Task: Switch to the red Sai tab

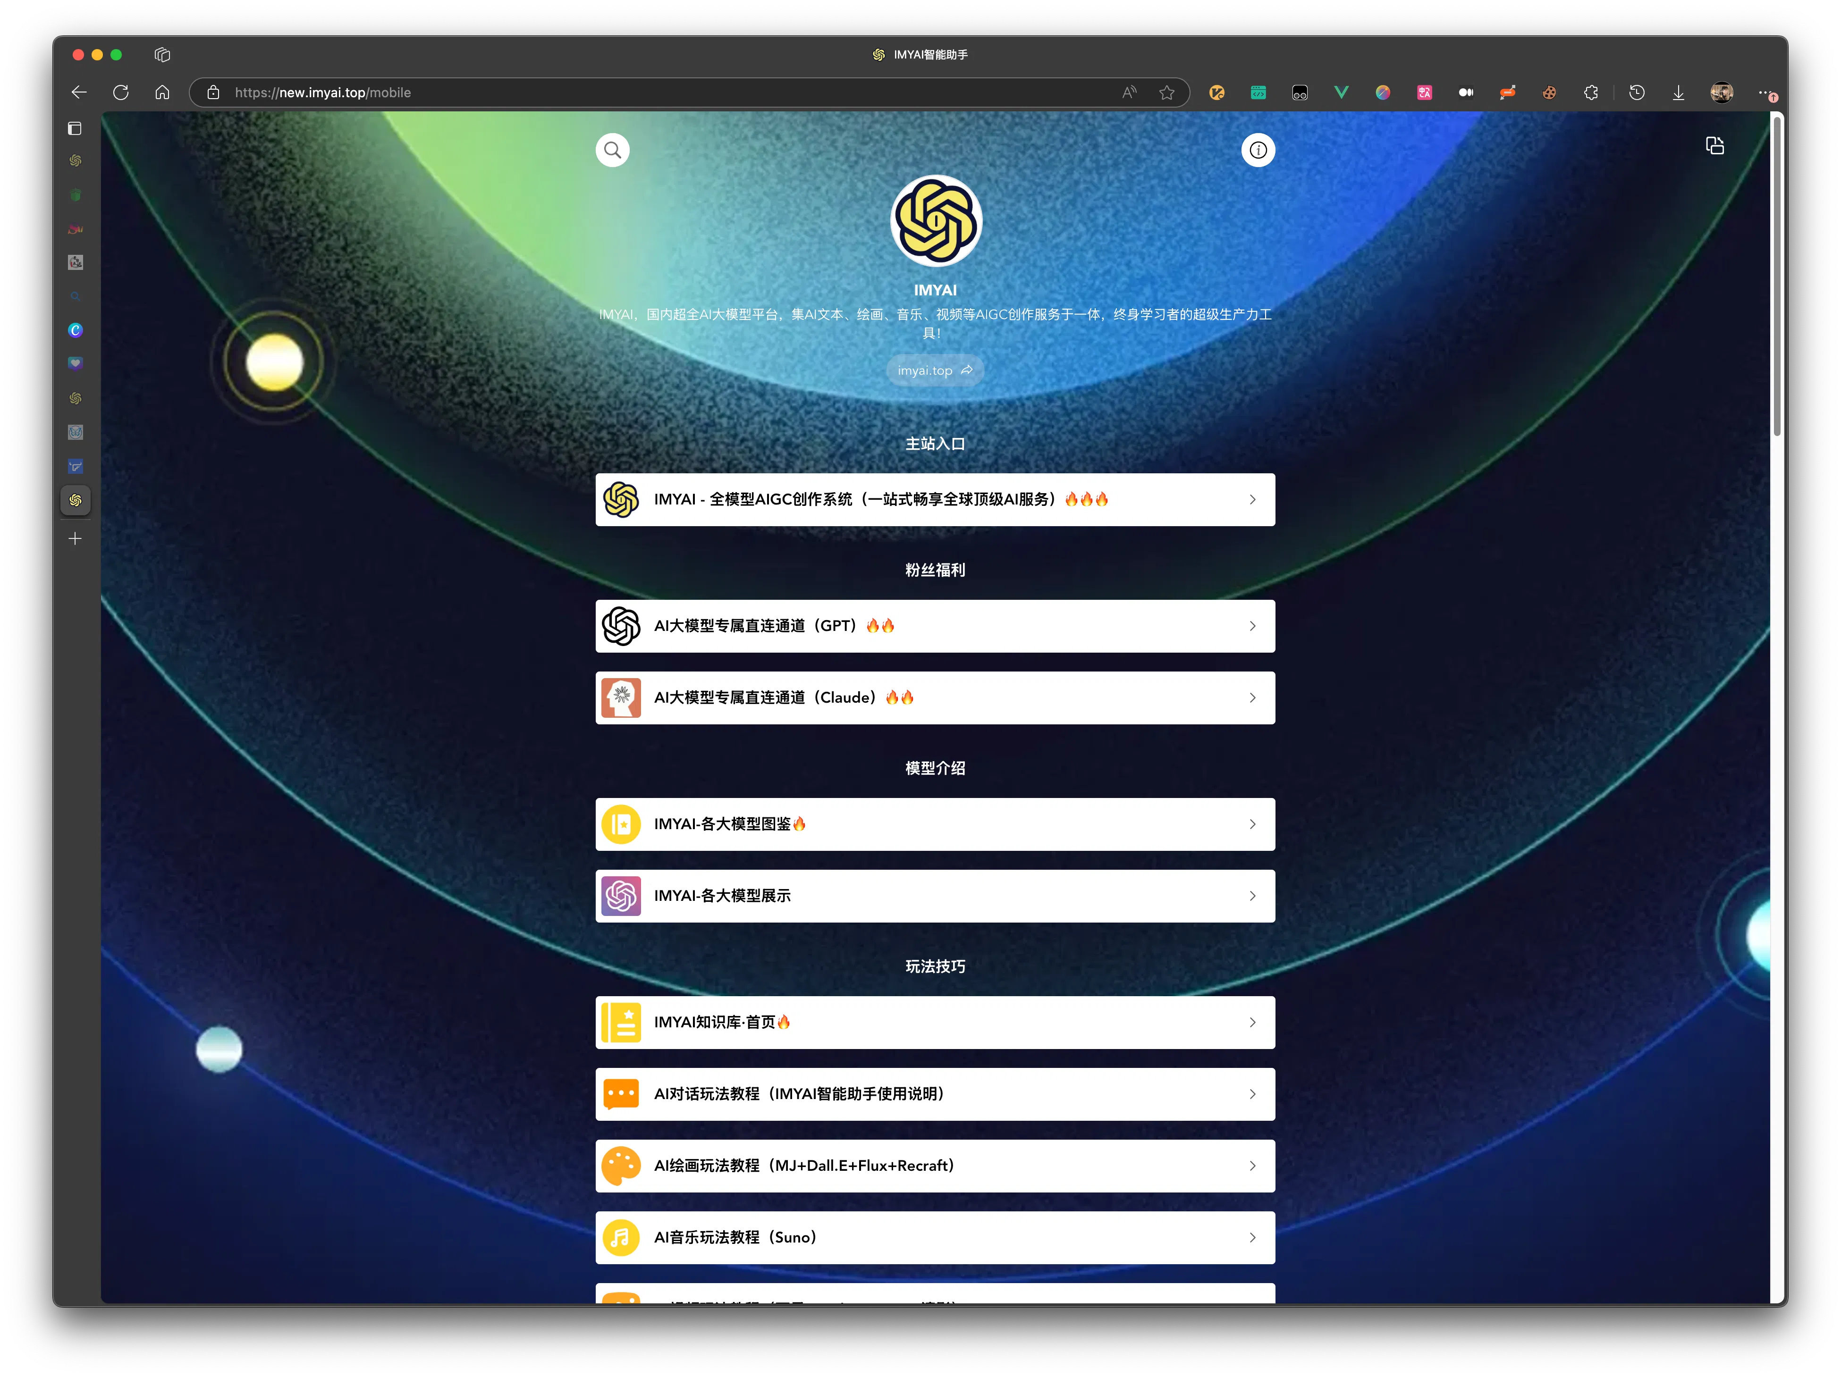Action: pos(75,229)
